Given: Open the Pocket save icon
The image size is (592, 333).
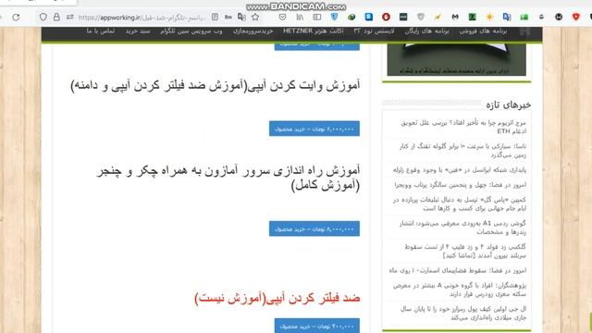Looking at the screenshot, I should pyautogui.click(x=282, y=17).
